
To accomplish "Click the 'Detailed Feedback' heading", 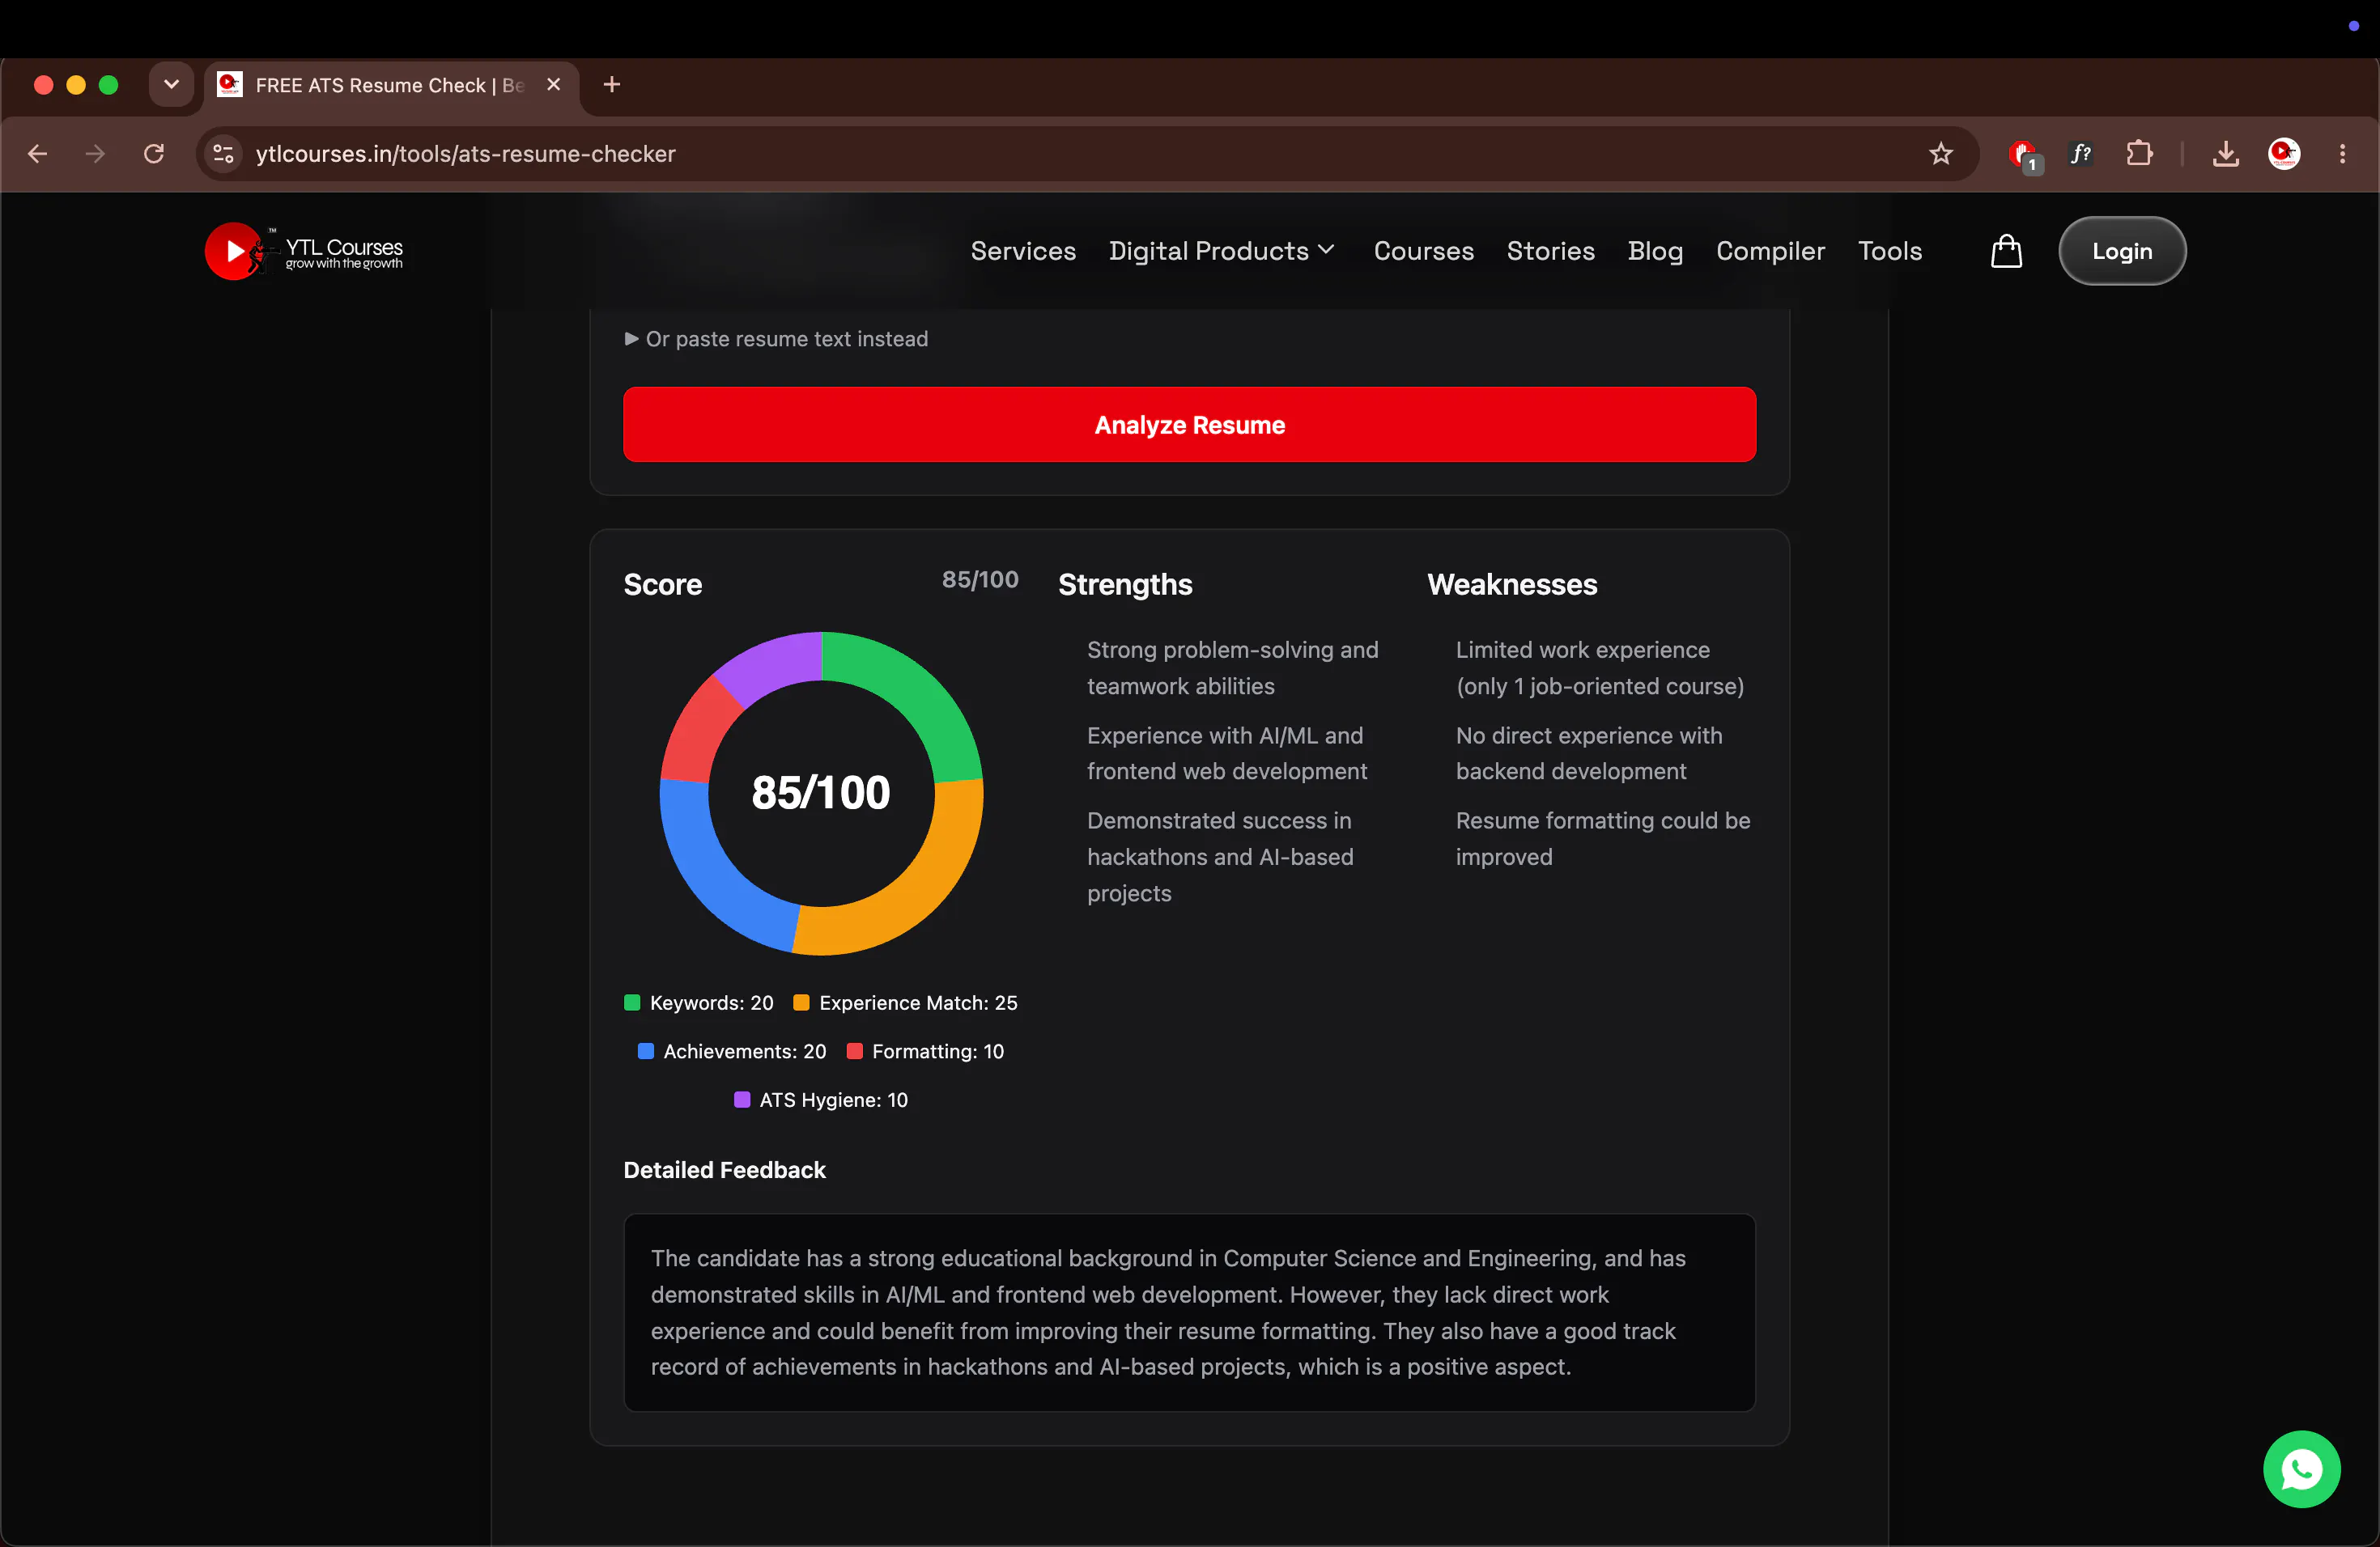I will [724, 1169].
